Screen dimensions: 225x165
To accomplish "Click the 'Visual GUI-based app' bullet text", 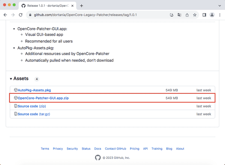I will 44,35.
